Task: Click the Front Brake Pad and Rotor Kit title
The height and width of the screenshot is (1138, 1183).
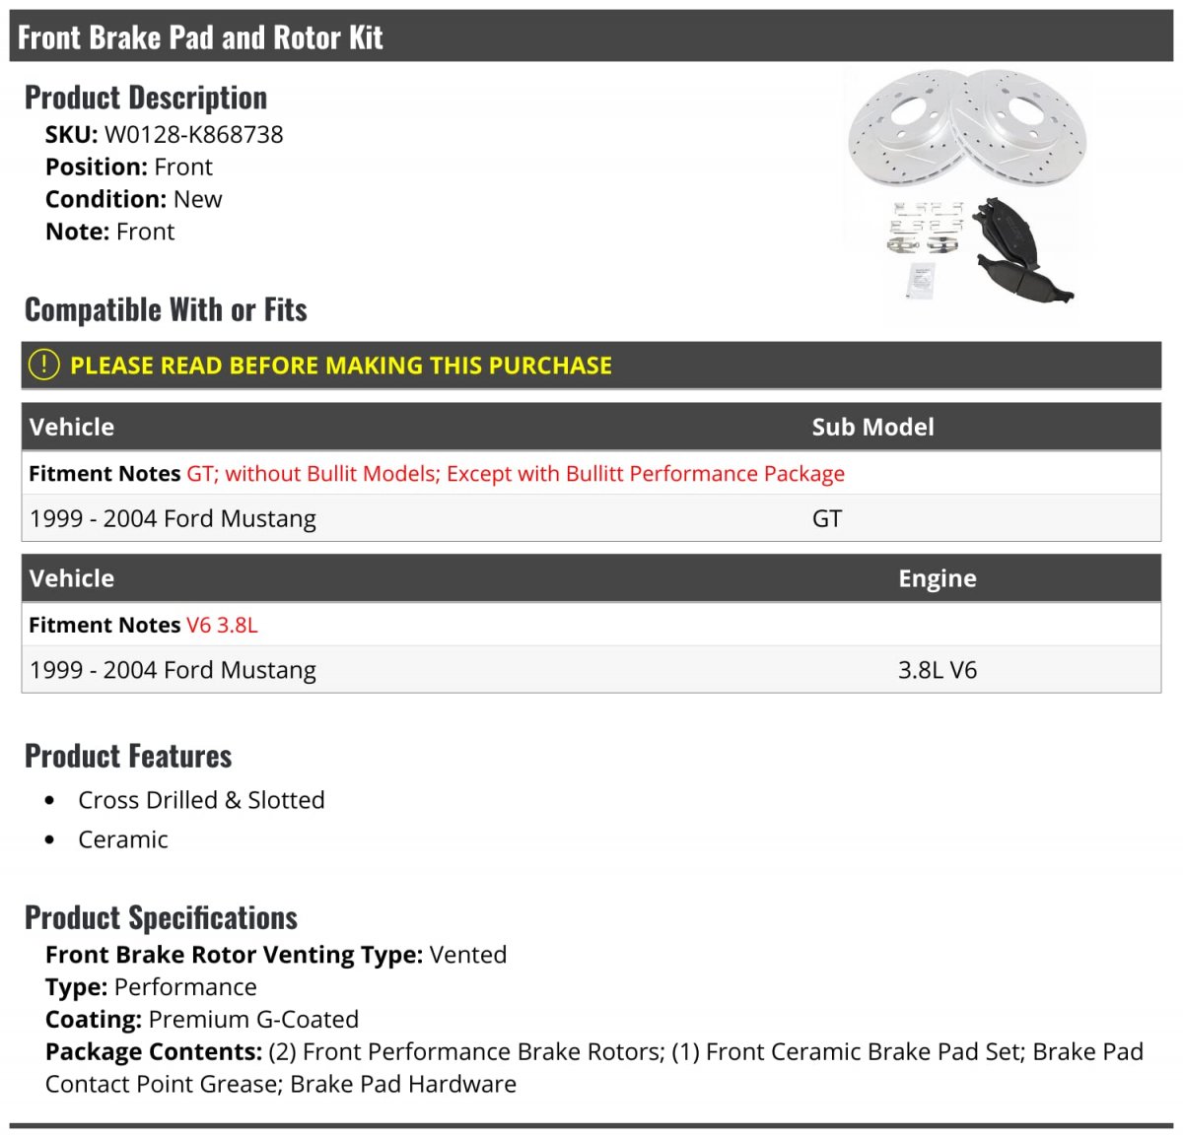Action: (200, 37)
